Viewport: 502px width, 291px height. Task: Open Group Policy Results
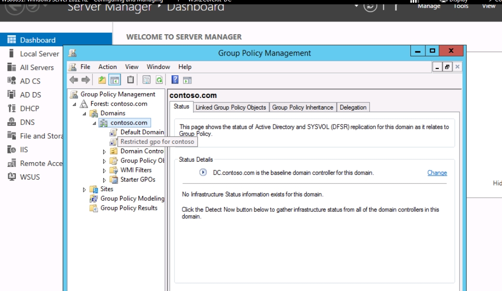click(129, 208)
